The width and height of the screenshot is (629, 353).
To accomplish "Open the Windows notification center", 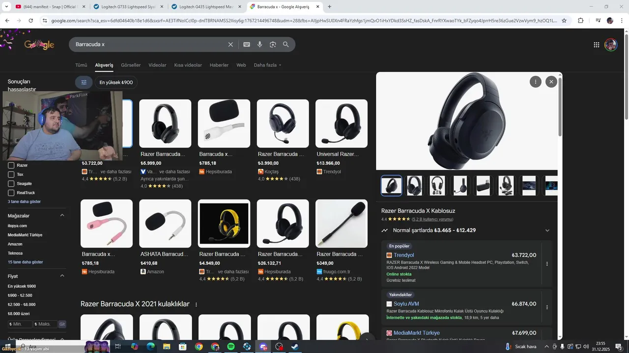I will (619, 347).
